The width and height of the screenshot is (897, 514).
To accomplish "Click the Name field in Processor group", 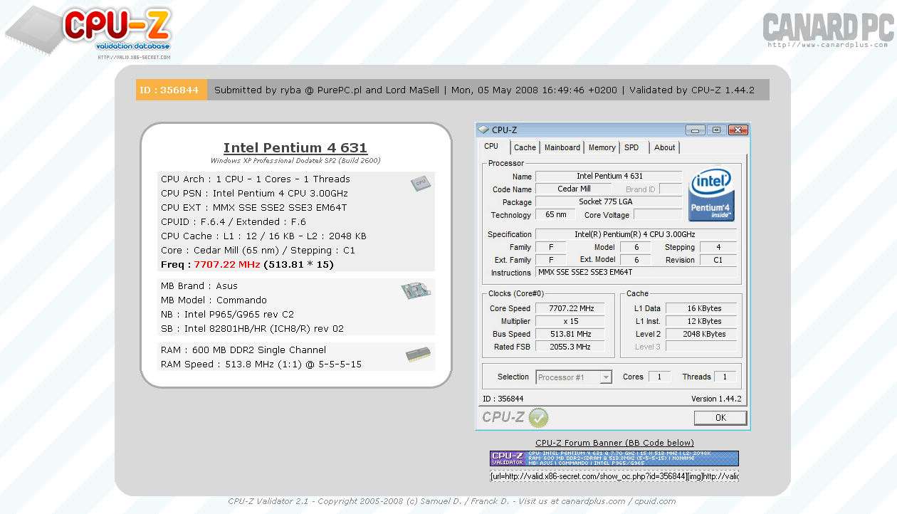I will (609, 176).
